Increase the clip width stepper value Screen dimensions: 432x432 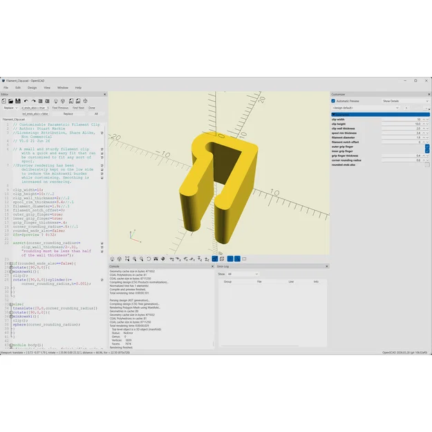point(424,120)
